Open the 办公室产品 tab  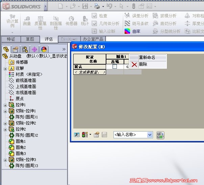coord(93,39)
